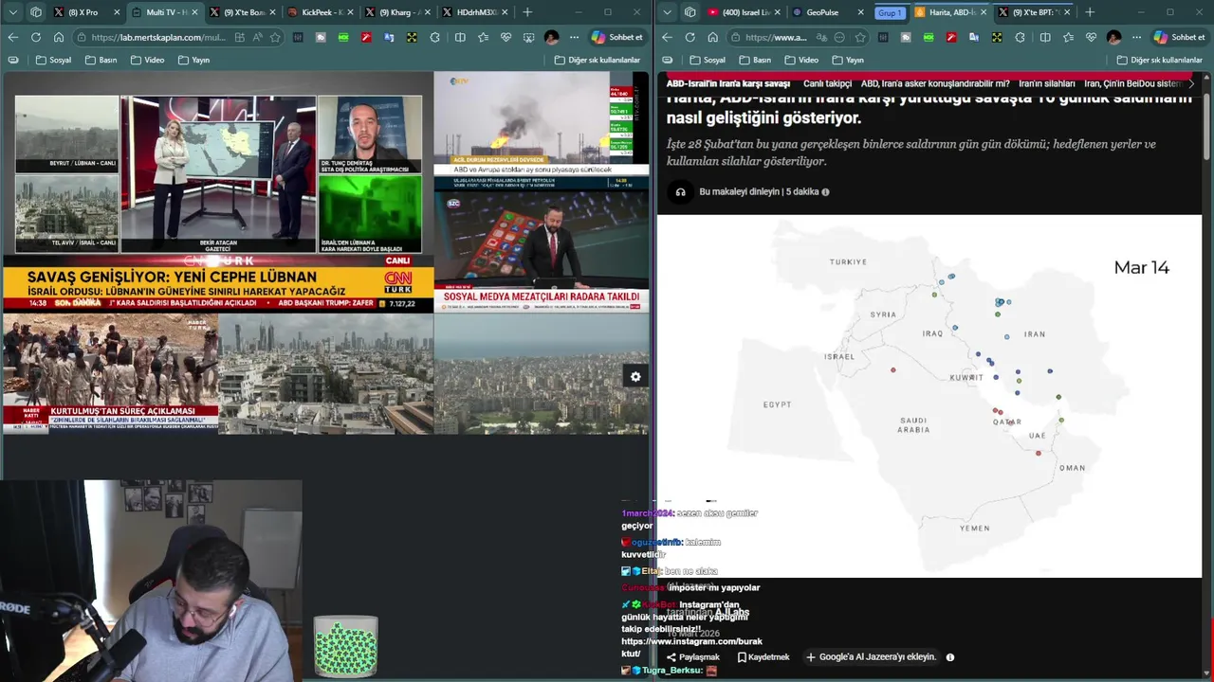Click translate icon in right address bar

[821, 37]
